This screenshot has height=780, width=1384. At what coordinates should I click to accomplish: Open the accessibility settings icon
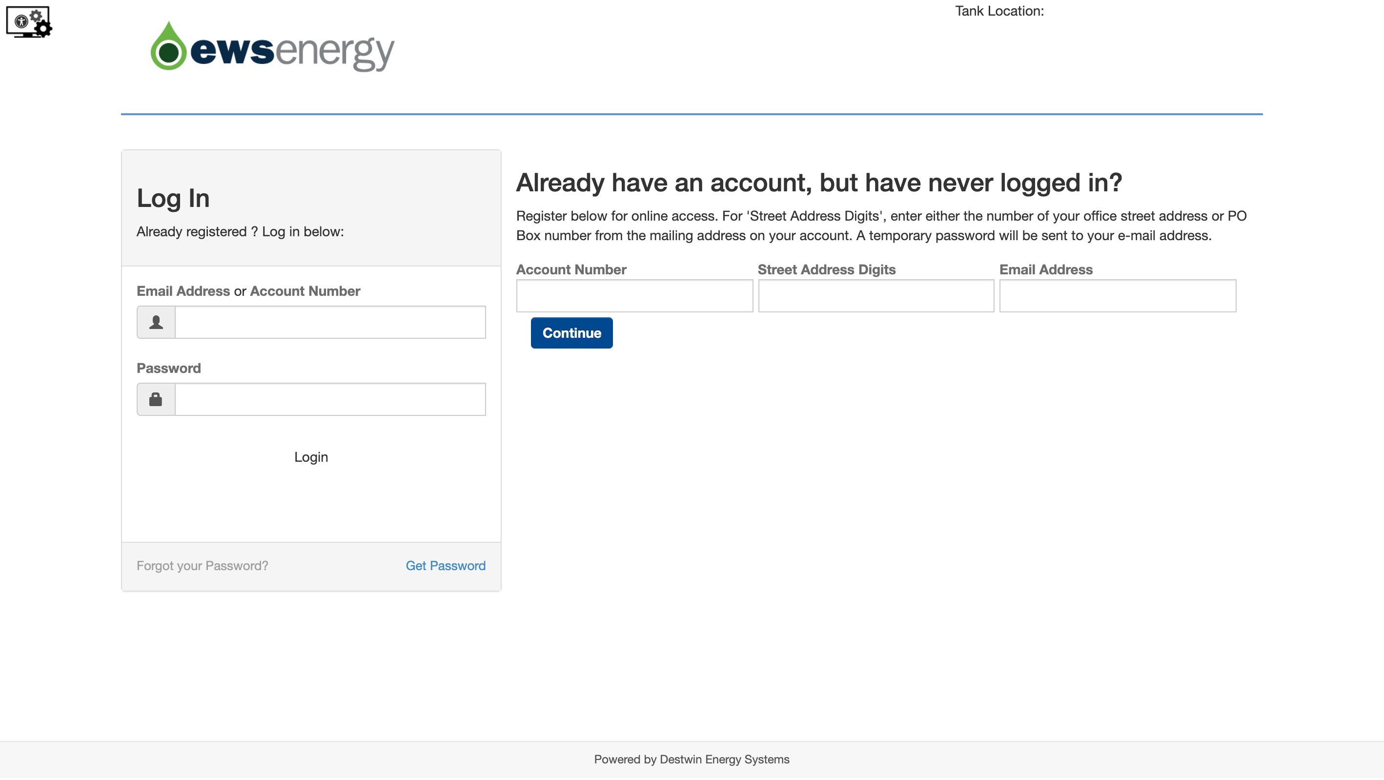(x=29, y=22)
